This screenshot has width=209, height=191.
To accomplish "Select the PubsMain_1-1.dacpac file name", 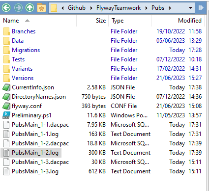I will click(x=40, y=125).
